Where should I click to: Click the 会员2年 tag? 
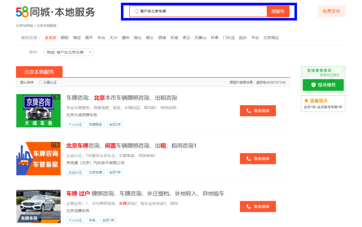click(x=115, y=124)
